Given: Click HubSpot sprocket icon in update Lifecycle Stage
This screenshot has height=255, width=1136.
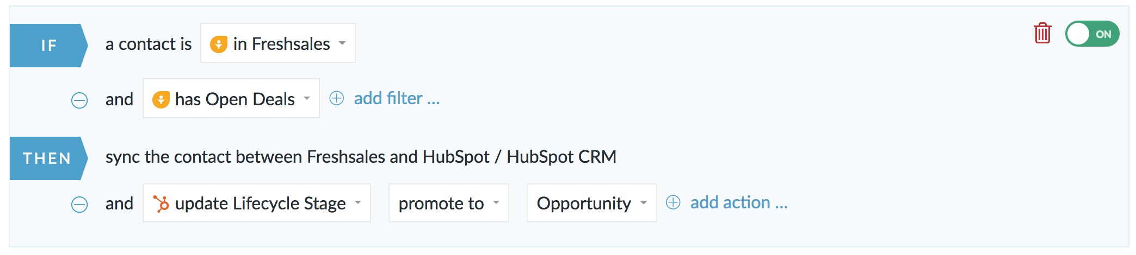Looking at the screenshot, I should coord(161,203).
